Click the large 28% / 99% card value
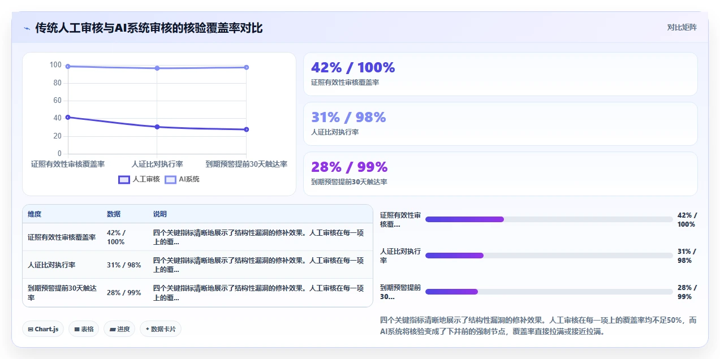This screenshot has width=720, height=359. [x=350, y=167]
